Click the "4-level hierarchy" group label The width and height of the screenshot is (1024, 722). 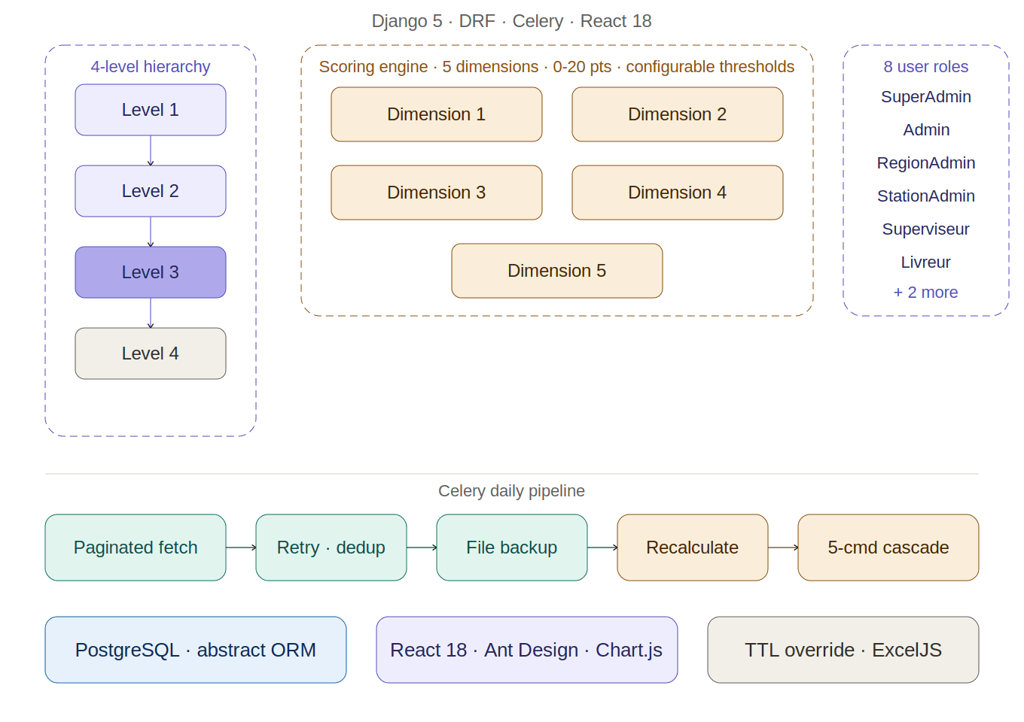[x=151, y=67]
